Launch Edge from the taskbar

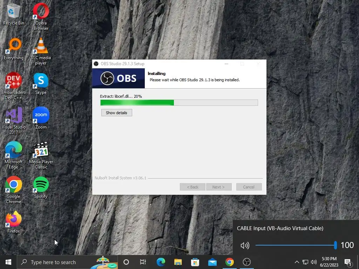click(161, 262)
